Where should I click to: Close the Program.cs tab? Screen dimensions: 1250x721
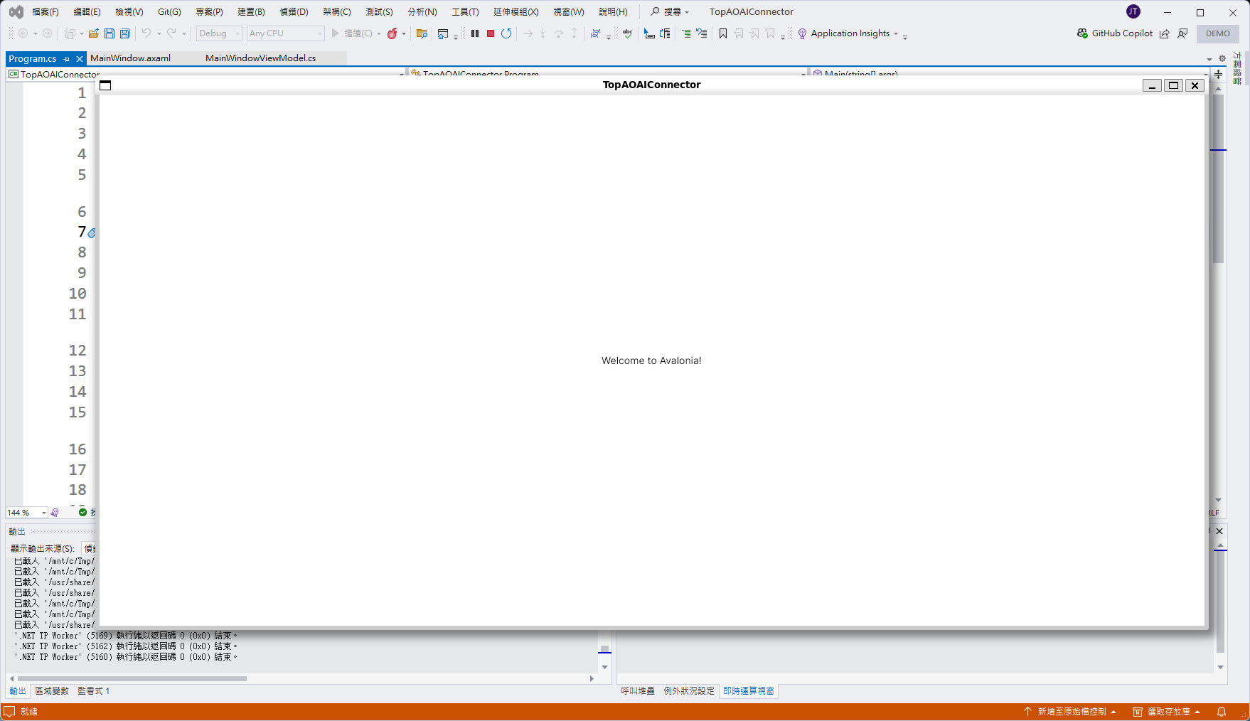coord(79,59)
